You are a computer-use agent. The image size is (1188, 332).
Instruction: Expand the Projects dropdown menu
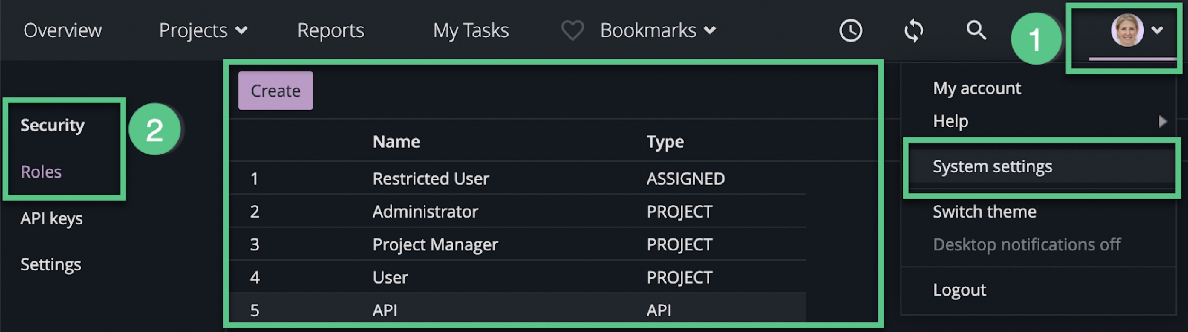coord(203,30)
